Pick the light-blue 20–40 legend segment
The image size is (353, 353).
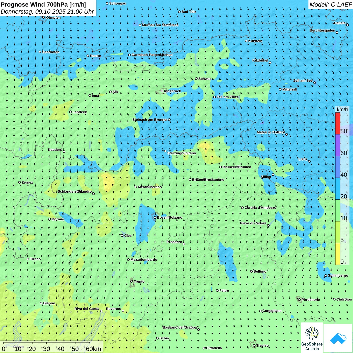[x=338, y=189]
